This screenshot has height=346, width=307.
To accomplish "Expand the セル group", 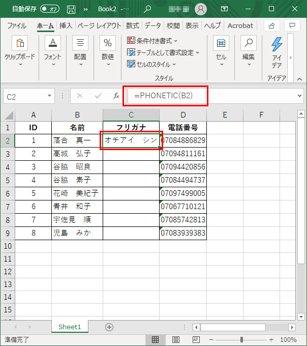I will coord(221,52).
